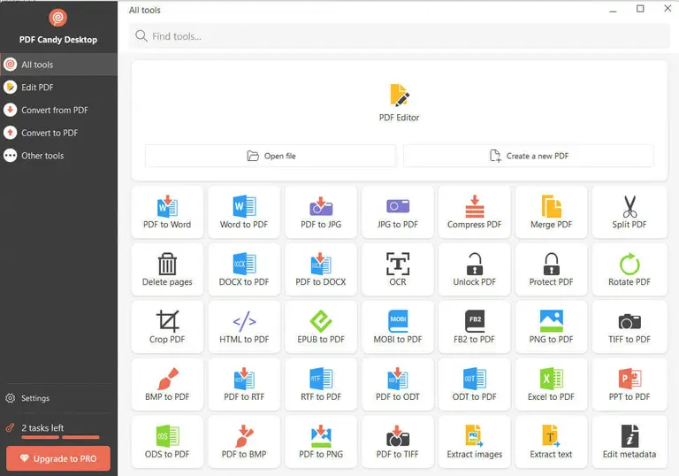The image size is (679, 476).
Task: Open the Crop PDF tool
Action: [167, 326]
